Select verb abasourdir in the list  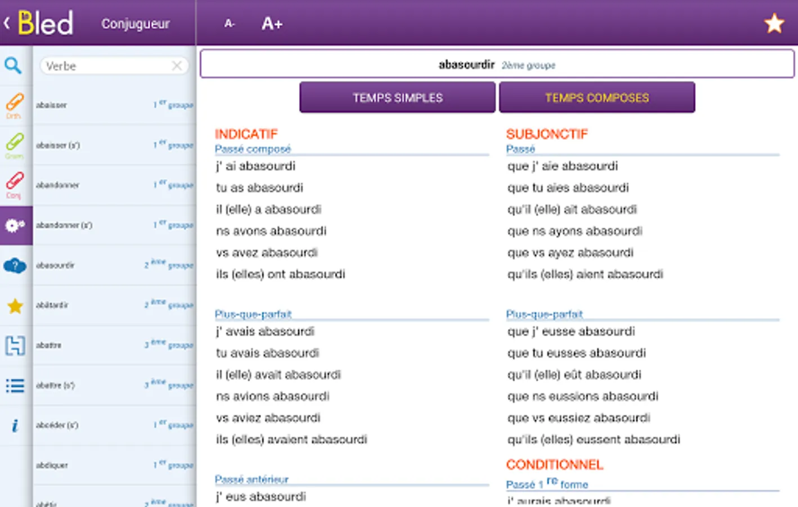114,265
